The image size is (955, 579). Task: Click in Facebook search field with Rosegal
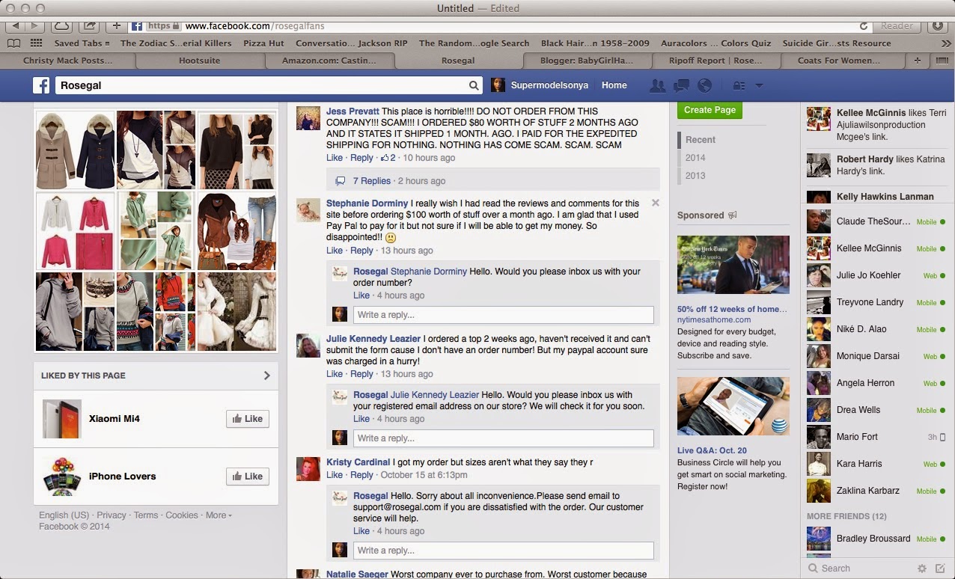(262, 85)
